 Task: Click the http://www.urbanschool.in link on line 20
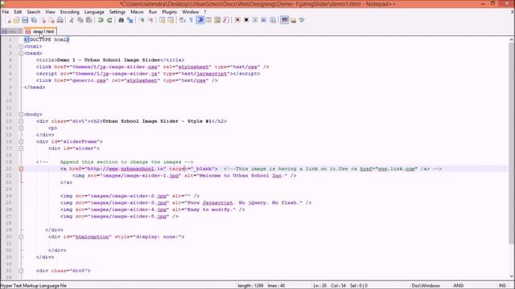pos(126,169)
